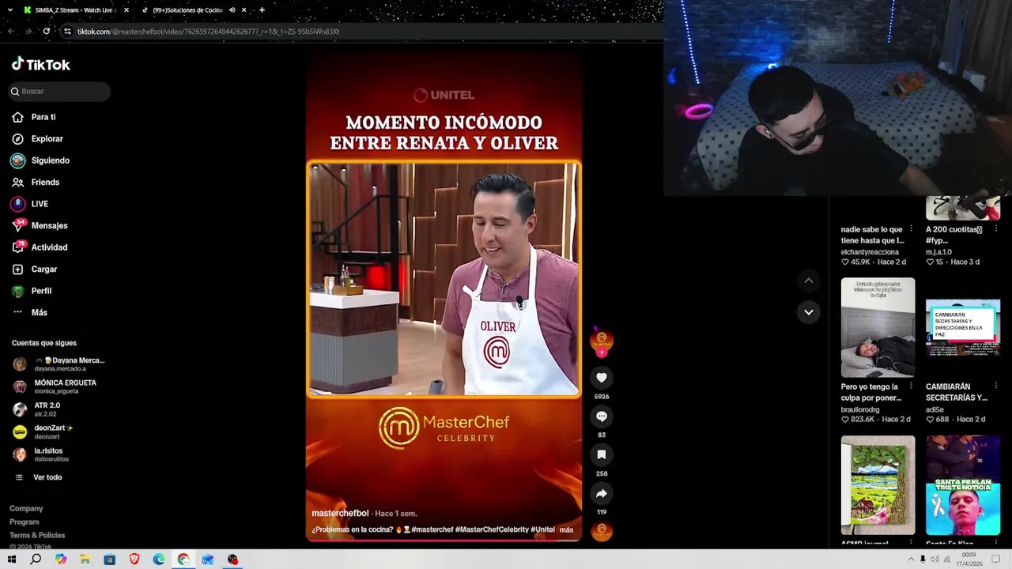Click the Company footer link
Screen dimensions: 1012x569
[x=26, y=508]
